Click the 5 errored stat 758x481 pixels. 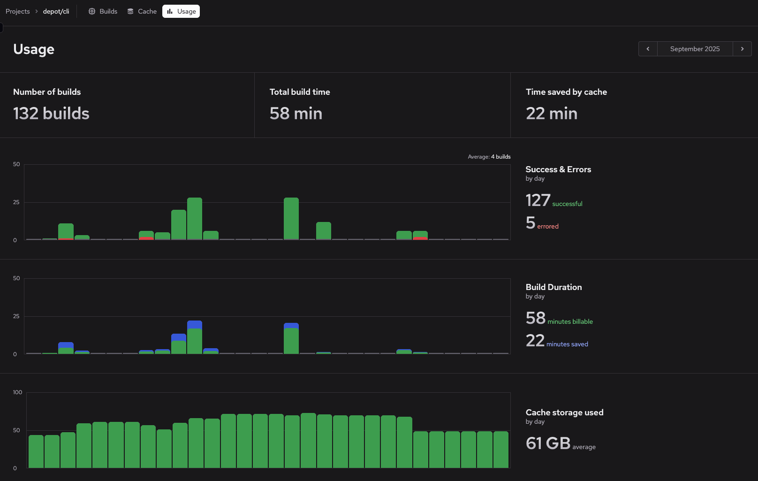pyautogui.click(x=542, y=223)
